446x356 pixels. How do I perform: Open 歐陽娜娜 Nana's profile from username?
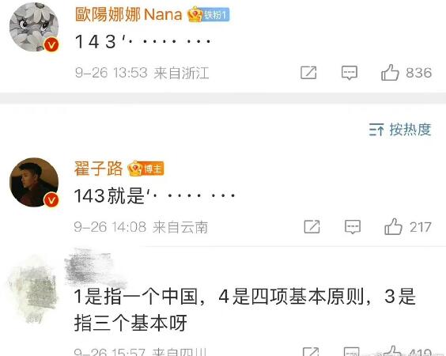coord(129,14)
